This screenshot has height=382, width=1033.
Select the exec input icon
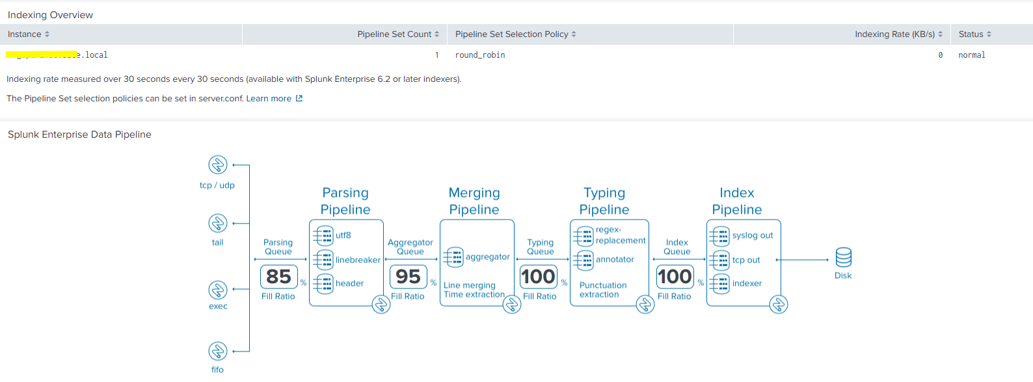click(x=217, y=290)
